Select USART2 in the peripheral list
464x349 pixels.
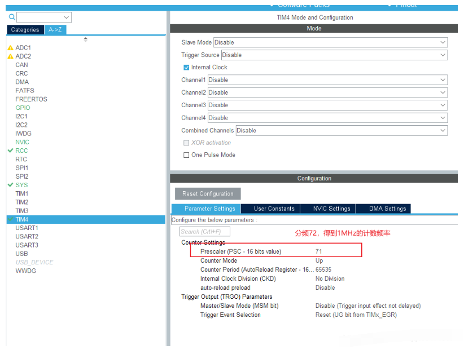click(x=27, y=237)
